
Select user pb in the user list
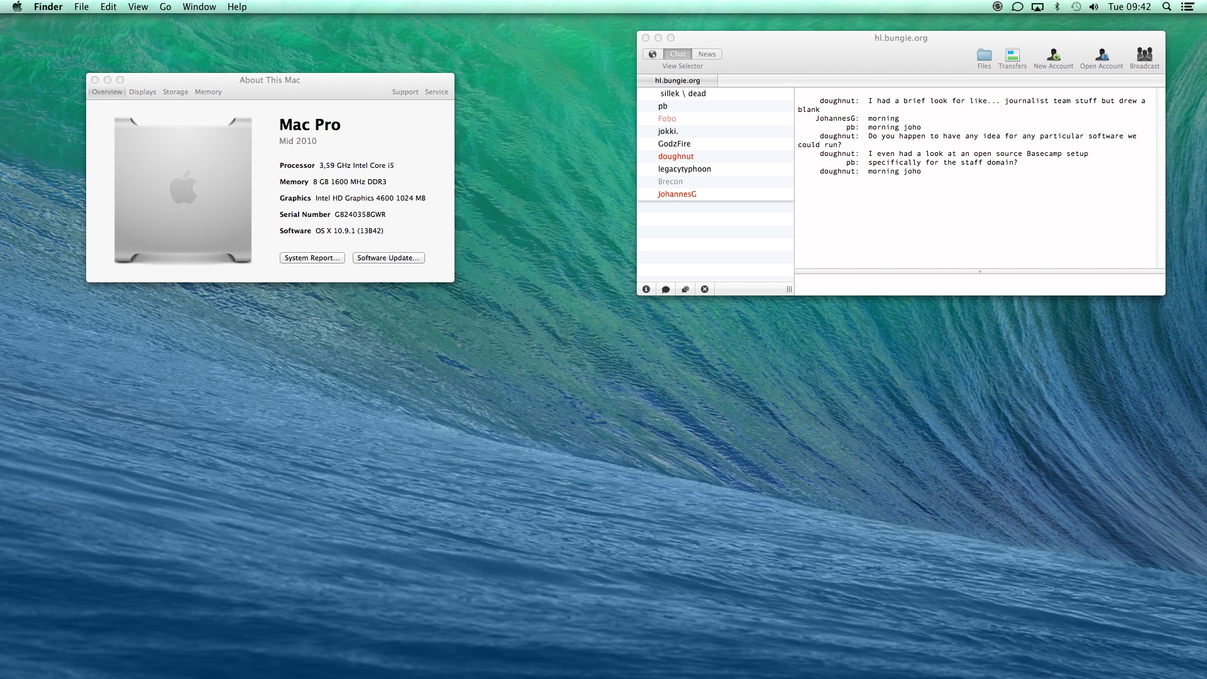715,106
